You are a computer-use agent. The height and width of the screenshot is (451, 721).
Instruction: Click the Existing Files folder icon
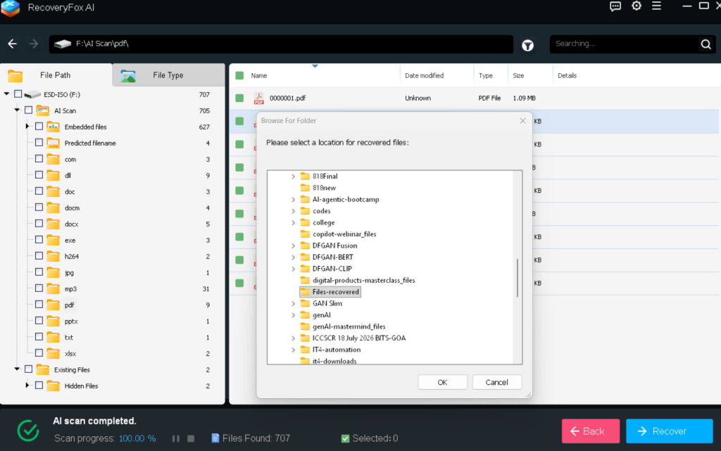(x=43, y=369)
